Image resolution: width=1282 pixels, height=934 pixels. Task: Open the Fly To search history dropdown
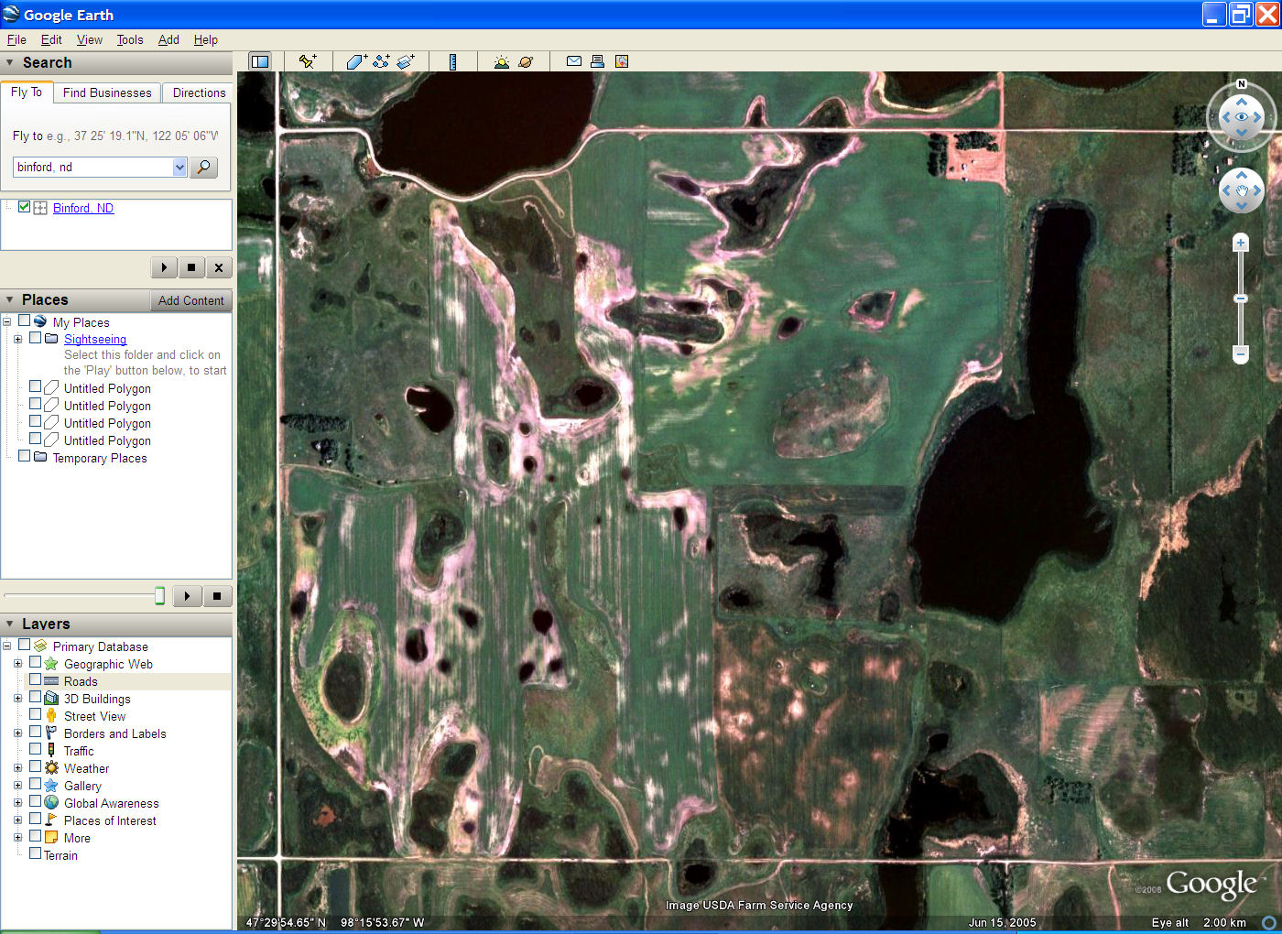tap(179, 167)
